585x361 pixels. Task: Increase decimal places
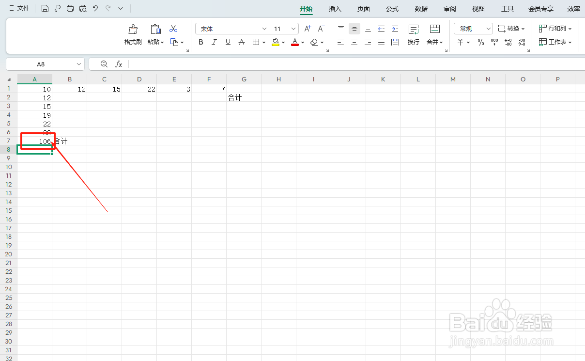point(508,42)
